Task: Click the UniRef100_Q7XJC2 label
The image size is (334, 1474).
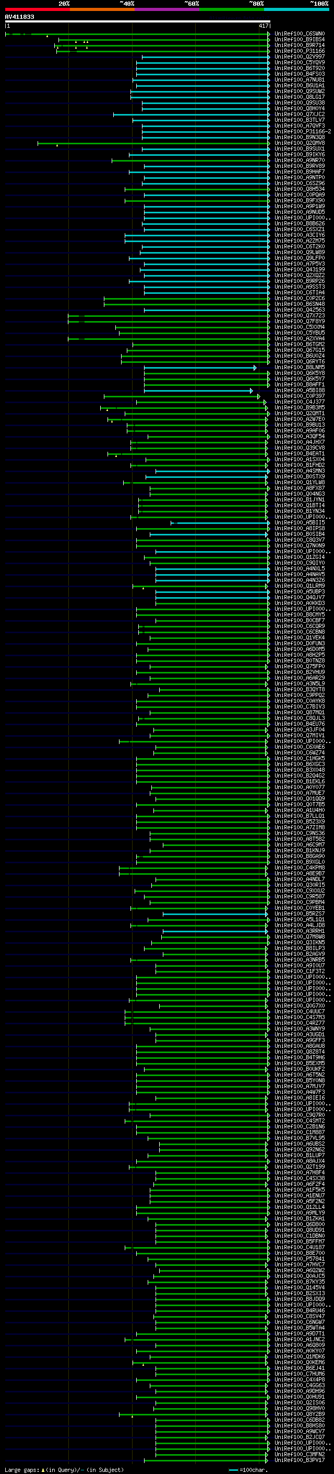Action: point(299,115)
